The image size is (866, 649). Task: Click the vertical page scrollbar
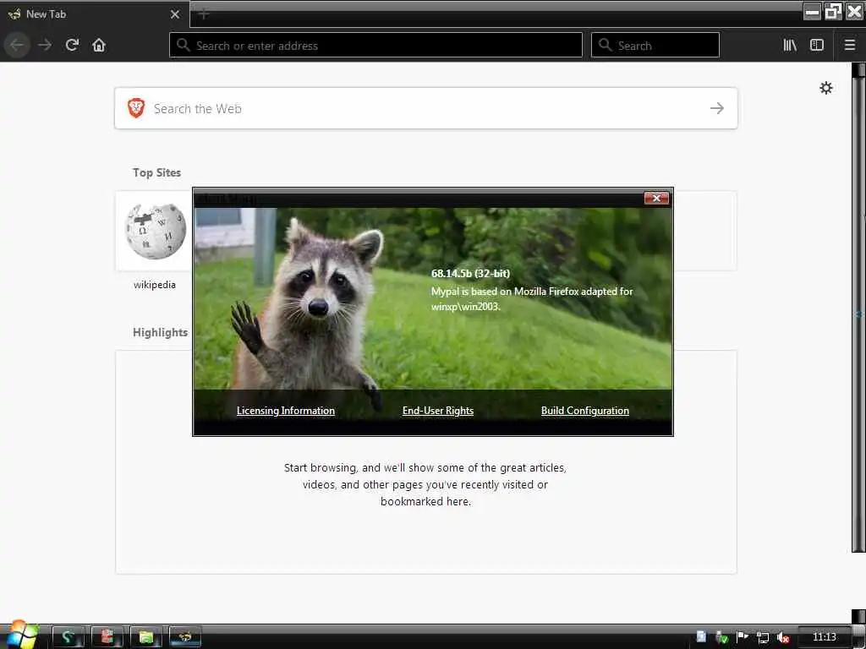pyautogui.click(x=858, y=314)
